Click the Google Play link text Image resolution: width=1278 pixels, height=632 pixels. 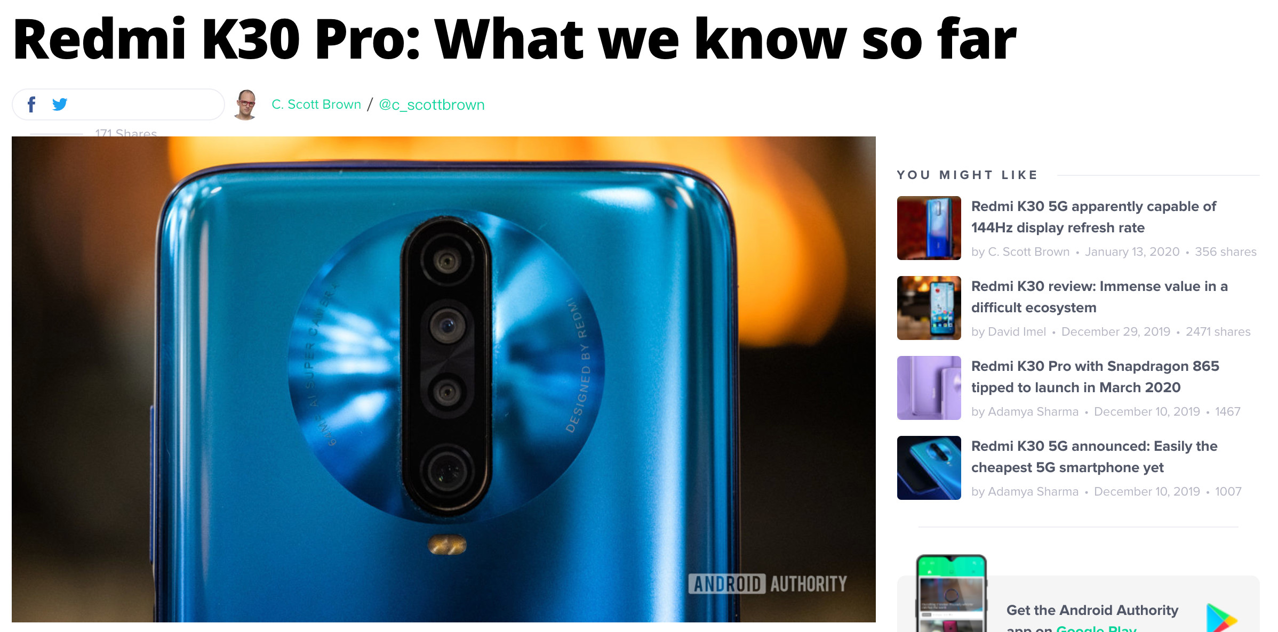point(1096,629)
